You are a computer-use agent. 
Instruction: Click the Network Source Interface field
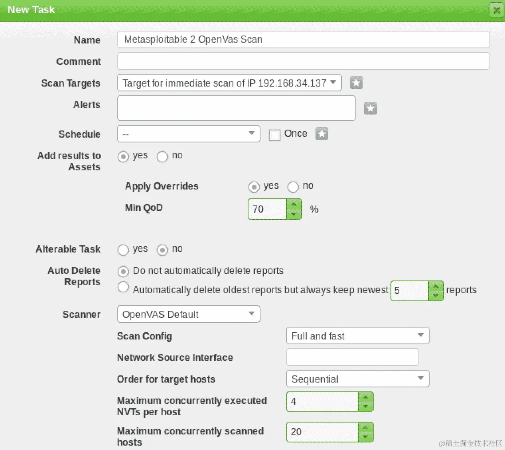[x=353, y=357]
